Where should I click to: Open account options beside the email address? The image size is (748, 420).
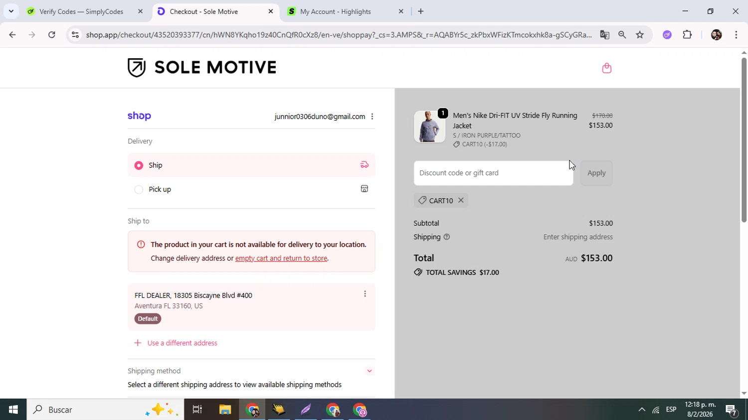372,117
